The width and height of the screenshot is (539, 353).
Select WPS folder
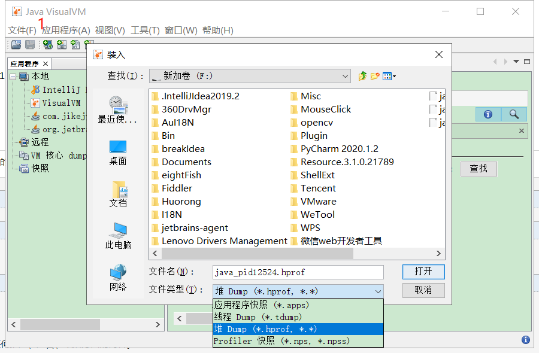point(305,228)
